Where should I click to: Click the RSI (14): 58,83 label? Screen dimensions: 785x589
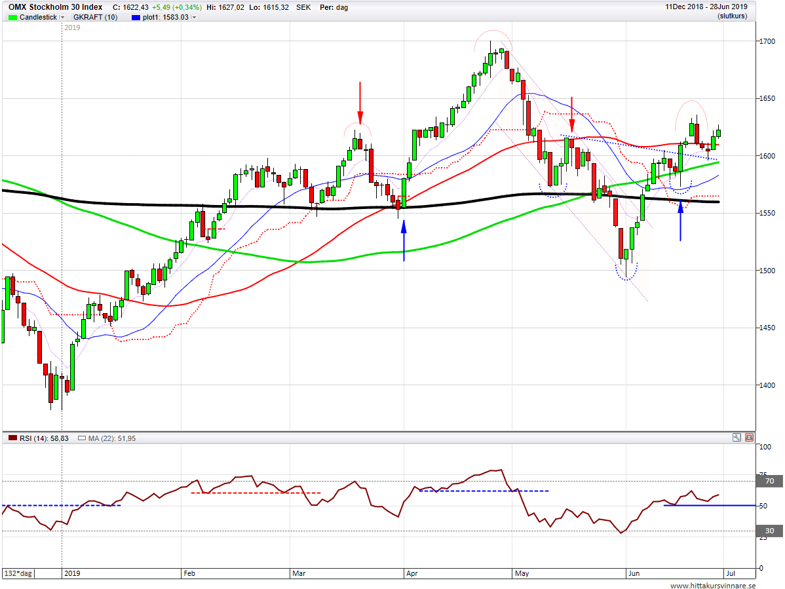pyautogui.click(x=44, y=438)
